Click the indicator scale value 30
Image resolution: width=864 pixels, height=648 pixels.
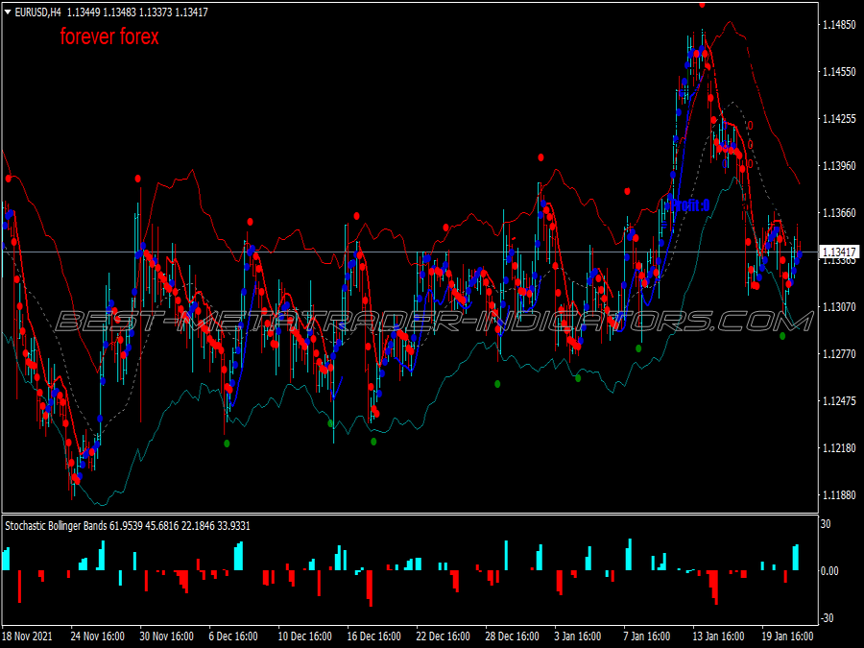click(826, 524)
